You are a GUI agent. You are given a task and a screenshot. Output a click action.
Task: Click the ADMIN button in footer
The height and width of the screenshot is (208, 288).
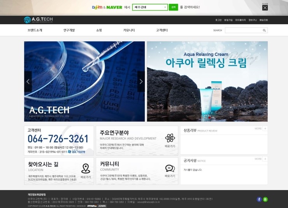point(102,206)
